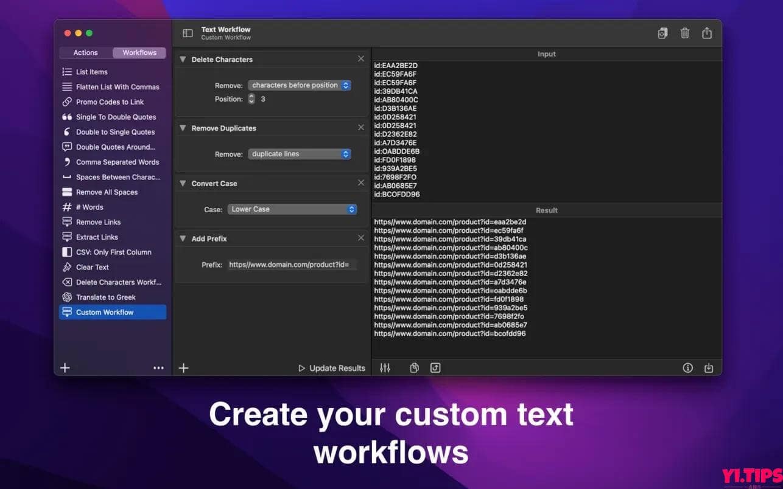Switch to the Actions tab
Viewport: 783px width, 489px height.
[85, 52]
